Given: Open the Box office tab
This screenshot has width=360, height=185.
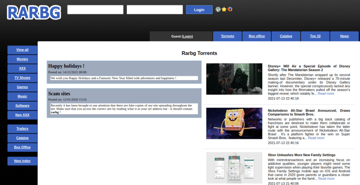Looking at the screenshot, I should 257,36.
